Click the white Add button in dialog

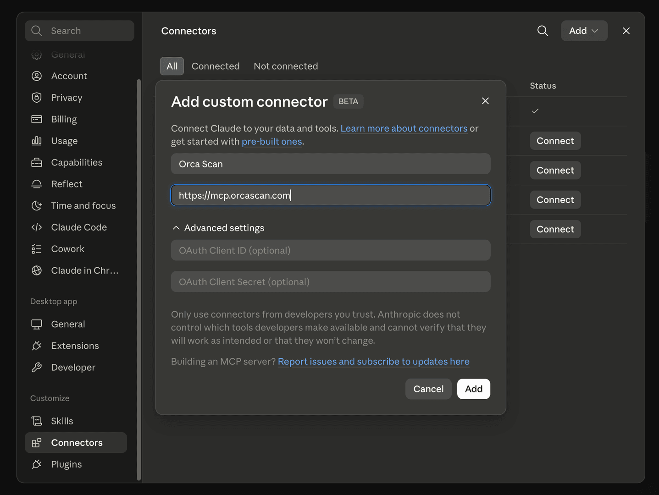click(474, 389)
